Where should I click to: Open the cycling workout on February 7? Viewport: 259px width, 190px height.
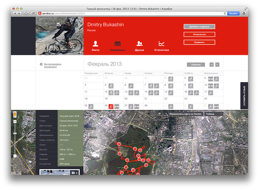[x=157, y=86]
